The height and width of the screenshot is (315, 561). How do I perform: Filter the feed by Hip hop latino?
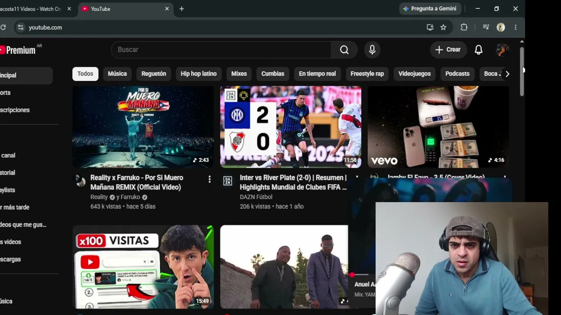click(199, 74)
